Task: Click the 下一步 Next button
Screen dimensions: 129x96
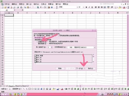Action: coord(80,68)
